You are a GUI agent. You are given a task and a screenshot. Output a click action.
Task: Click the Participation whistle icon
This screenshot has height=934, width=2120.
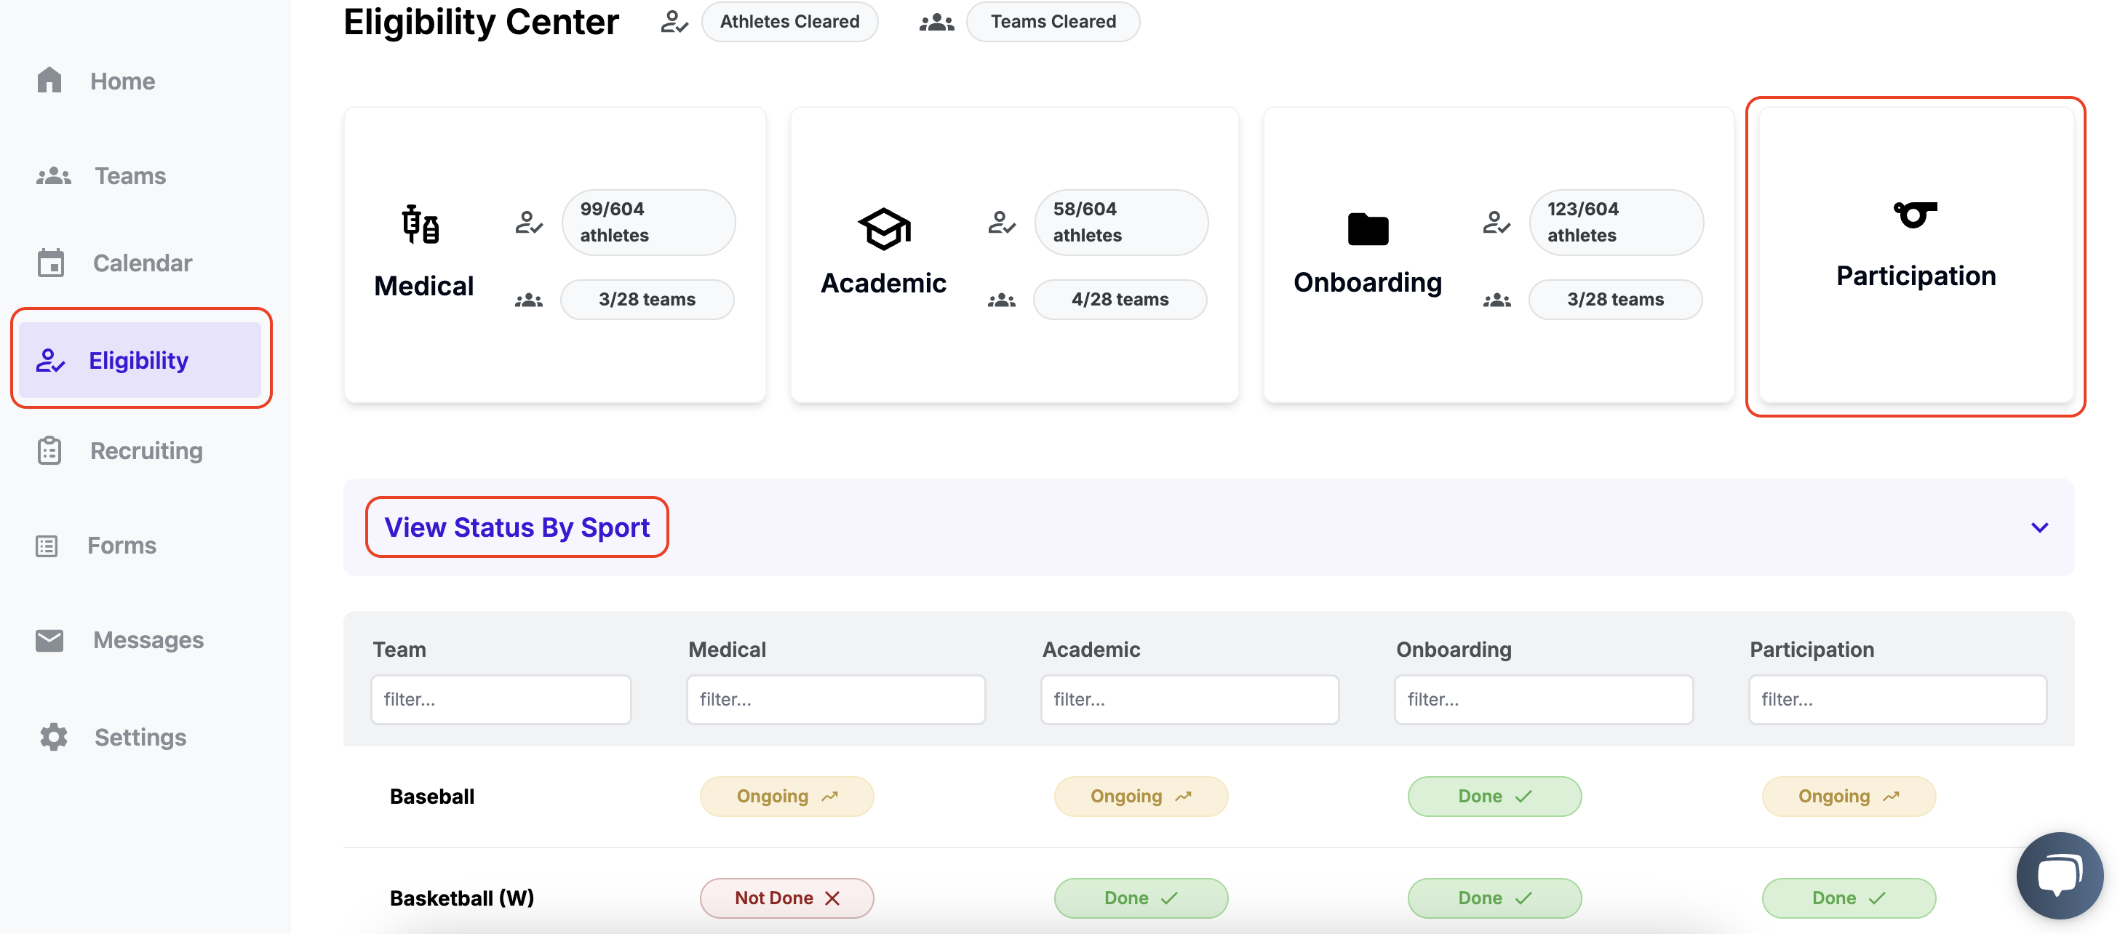(x=1914, y=215)
